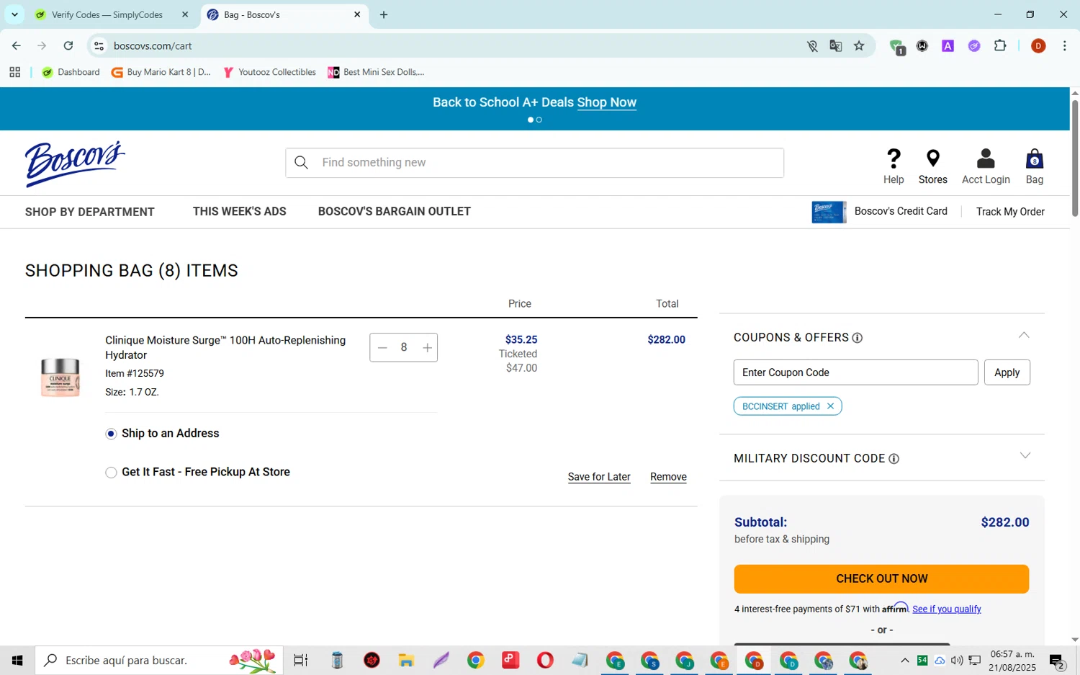Open the Windows Start button
This screenshot has height=675, width=1080.
click(17, 661)
